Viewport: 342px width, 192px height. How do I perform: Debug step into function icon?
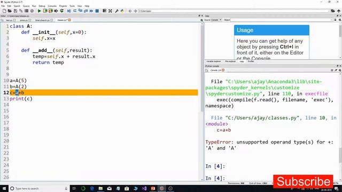coord(80,11)
